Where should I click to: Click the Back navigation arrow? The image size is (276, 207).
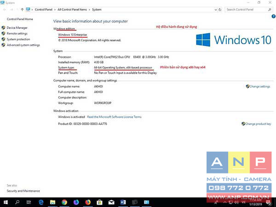tap(5, 10)
